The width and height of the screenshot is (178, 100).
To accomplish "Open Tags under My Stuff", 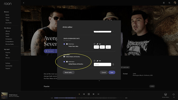I will [x=7, y=55].
